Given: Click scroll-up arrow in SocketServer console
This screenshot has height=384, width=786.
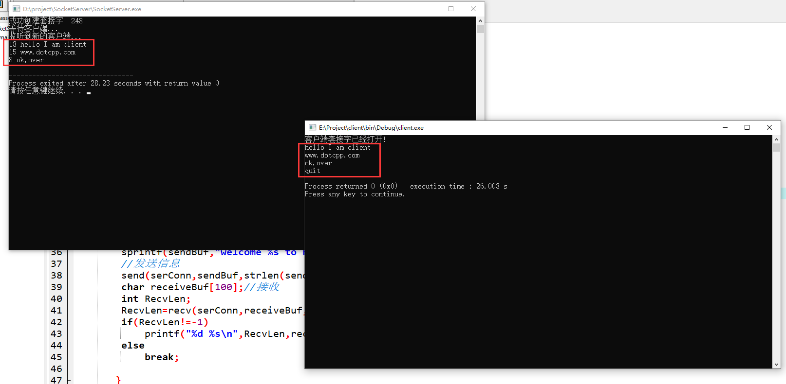Looking at the screenshot, I should 480,21.
